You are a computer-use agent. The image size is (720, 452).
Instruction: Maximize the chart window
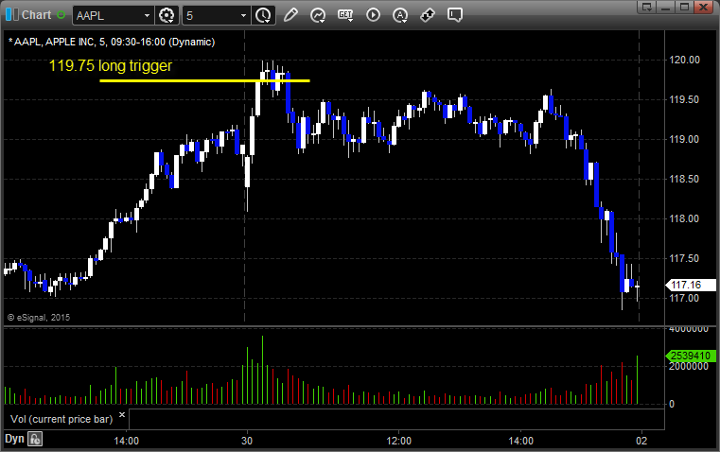click(684, 7)
